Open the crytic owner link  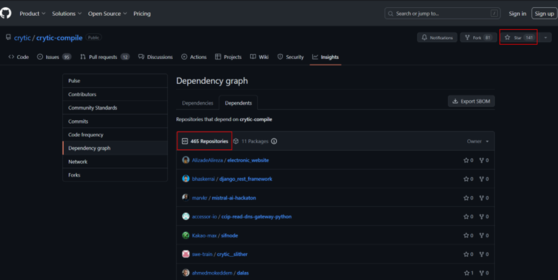coord(22,38)
